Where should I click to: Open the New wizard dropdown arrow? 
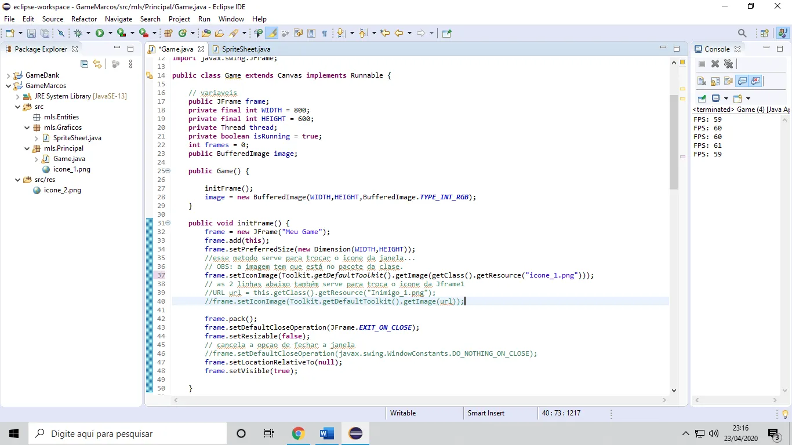[x=20, y=33]
